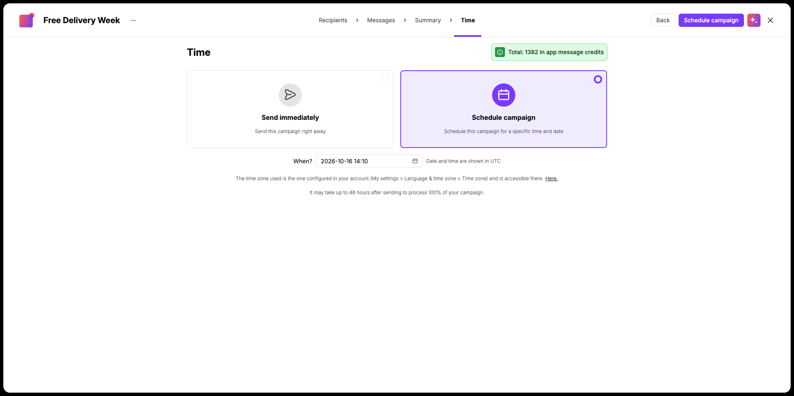Screen dimensions: 794x396
Task: Click the purple calendar schedule icon
Action: [x=504, y=95]
